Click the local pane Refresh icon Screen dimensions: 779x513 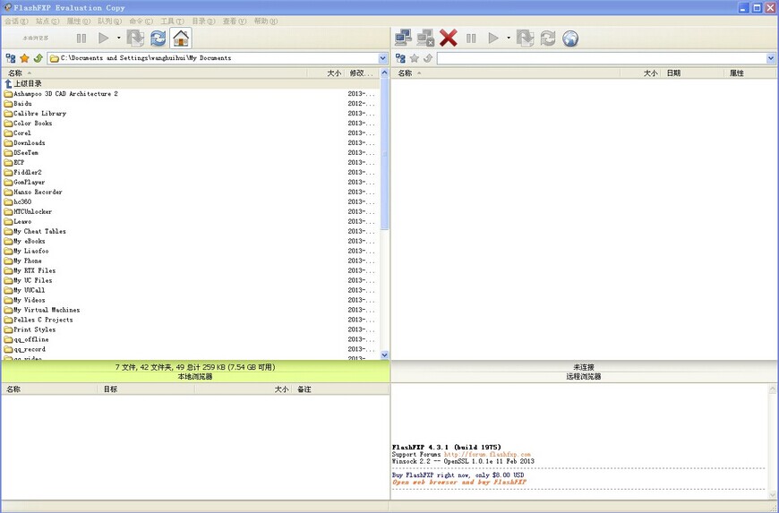[158, 38]
